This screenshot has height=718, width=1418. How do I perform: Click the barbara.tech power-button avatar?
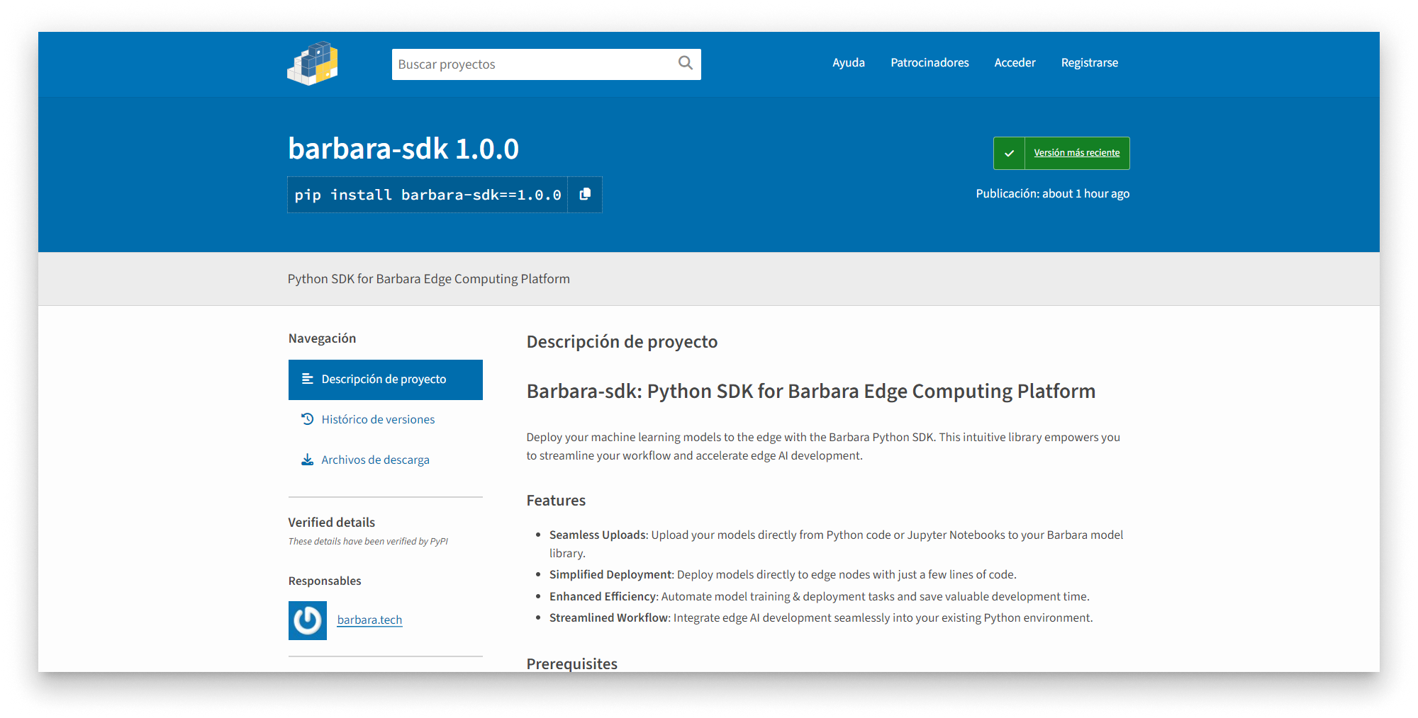pos(307,620)
